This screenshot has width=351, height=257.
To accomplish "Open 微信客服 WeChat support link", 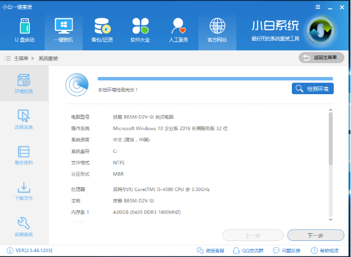I will point(211,251).
